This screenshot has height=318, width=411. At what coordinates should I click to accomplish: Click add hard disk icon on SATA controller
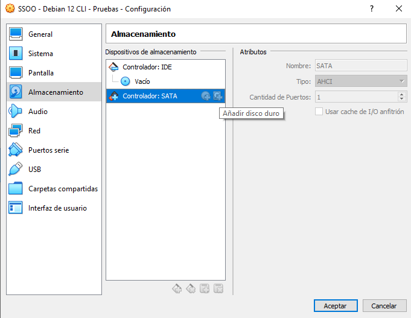coord(218,95)
